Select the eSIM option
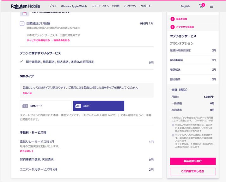Image resolution: width=226 pixels, height=182 pixels. coord(98,106)
